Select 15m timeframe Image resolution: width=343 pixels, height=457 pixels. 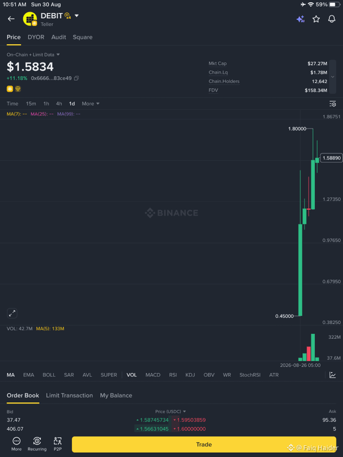coord(31,104)
